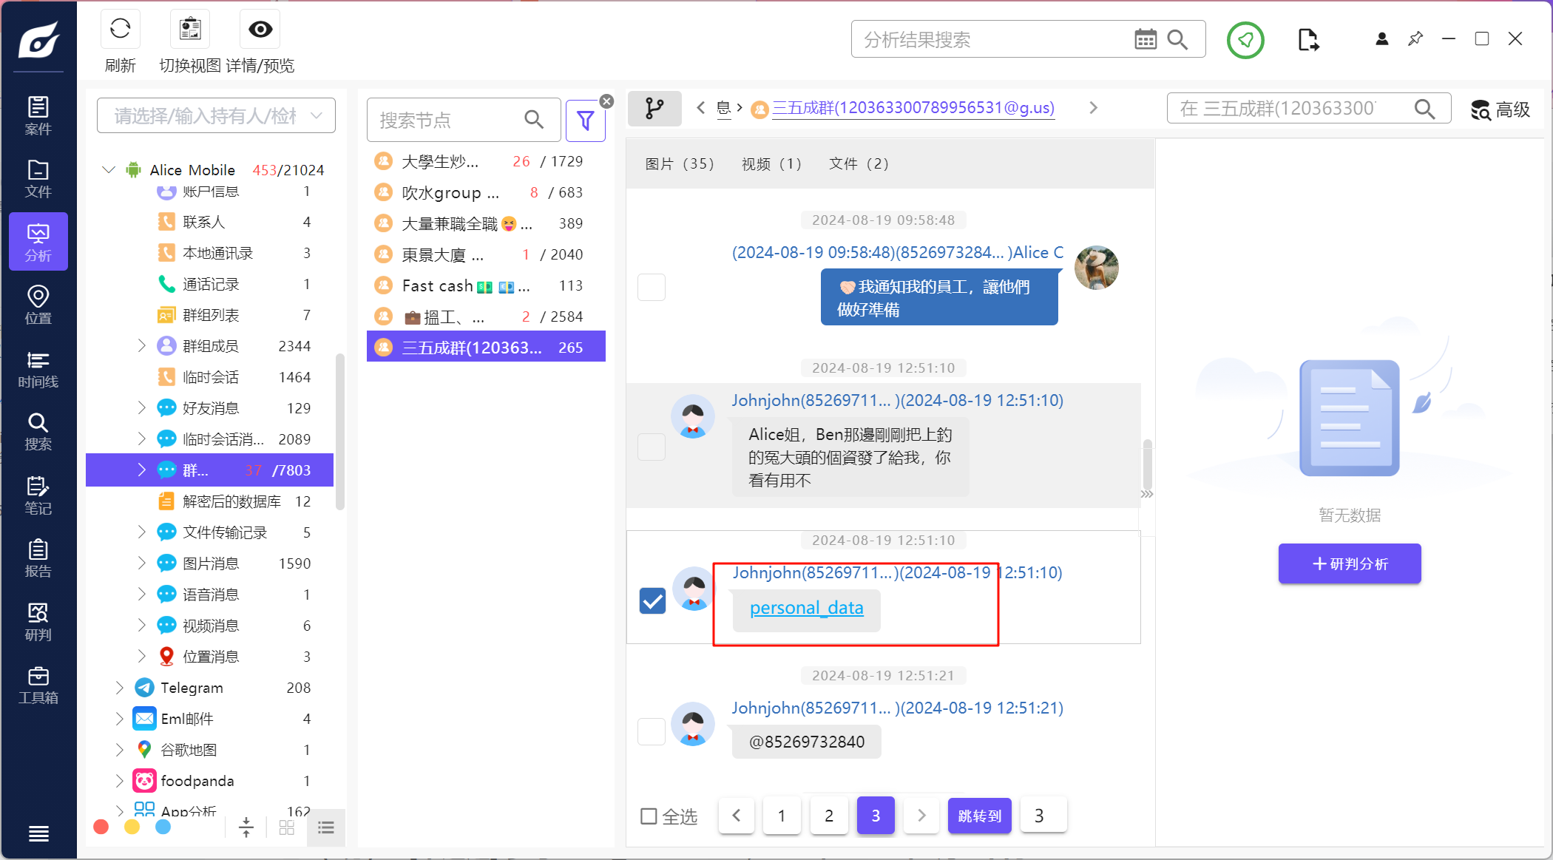Viewport: 1553px width, 860px height.
Task: Click the branch view icon near the breadcrumb
Action: pos(654,109)
